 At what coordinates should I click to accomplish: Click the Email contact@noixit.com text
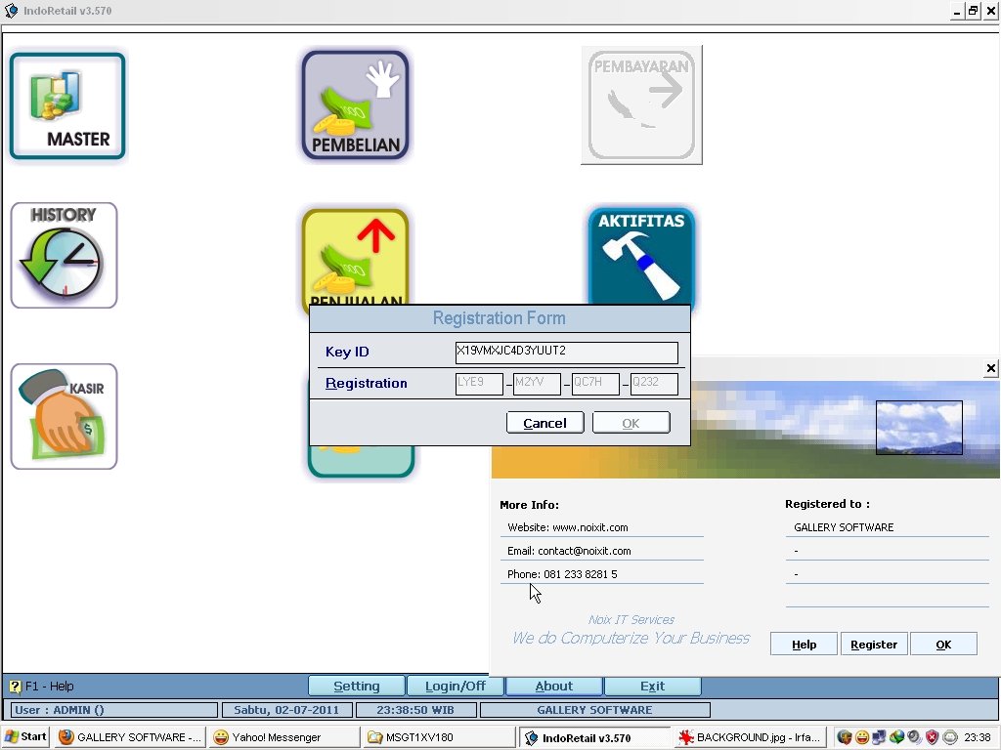(569, 551)
